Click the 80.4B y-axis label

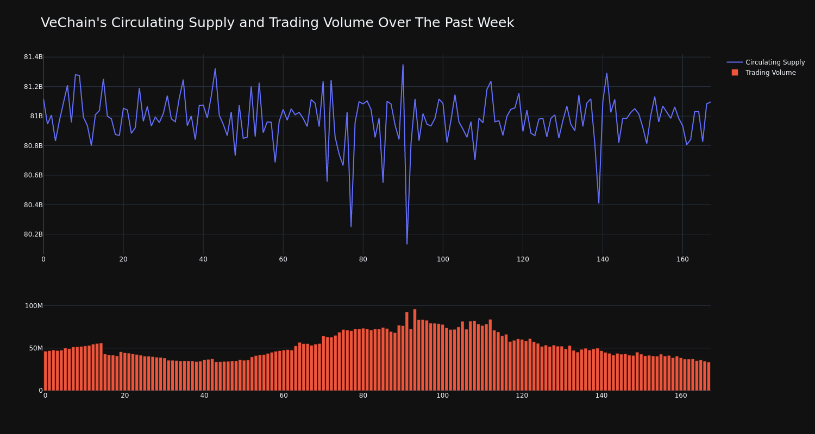[33, 205]
